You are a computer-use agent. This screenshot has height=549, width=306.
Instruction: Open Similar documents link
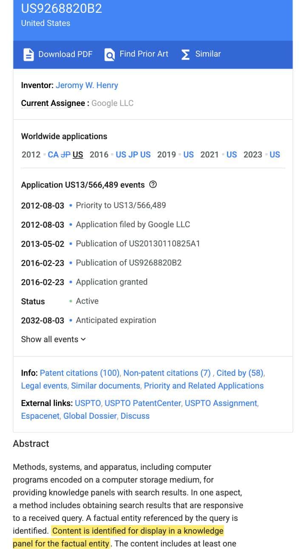pos(105,386)
